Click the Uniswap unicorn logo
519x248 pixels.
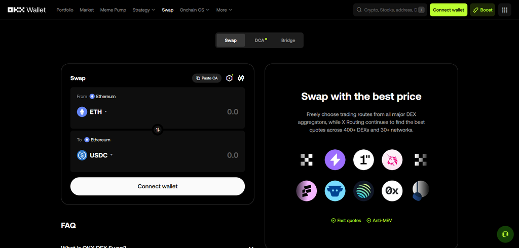392,160
